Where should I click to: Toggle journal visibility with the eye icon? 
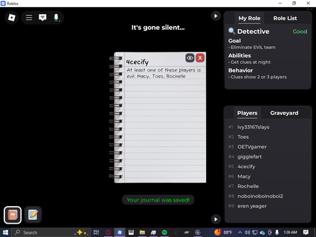point(190,58)
